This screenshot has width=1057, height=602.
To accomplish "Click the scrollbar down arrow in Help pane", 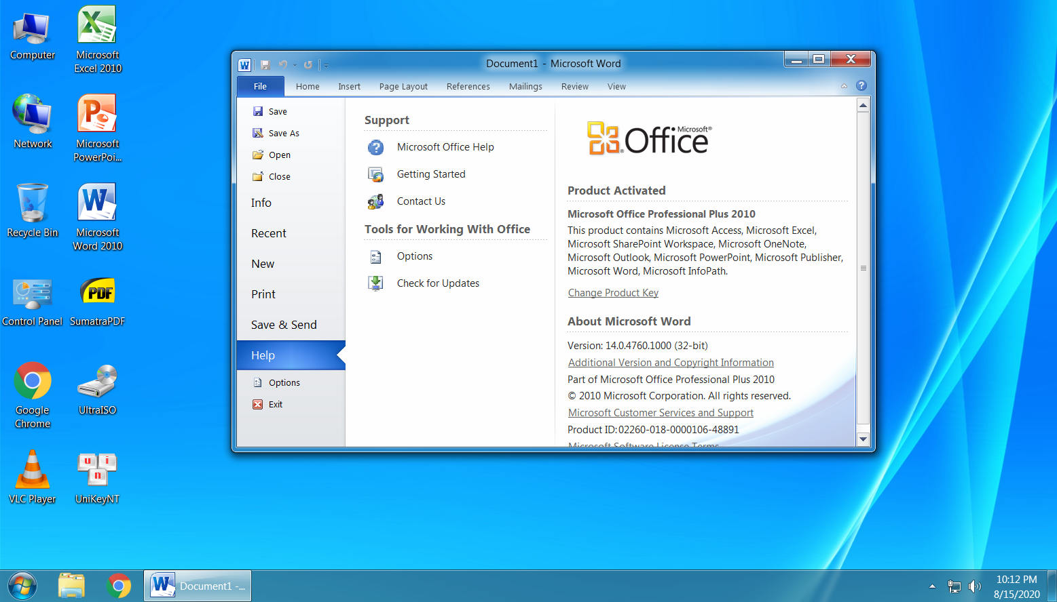I will pos(863,439).
